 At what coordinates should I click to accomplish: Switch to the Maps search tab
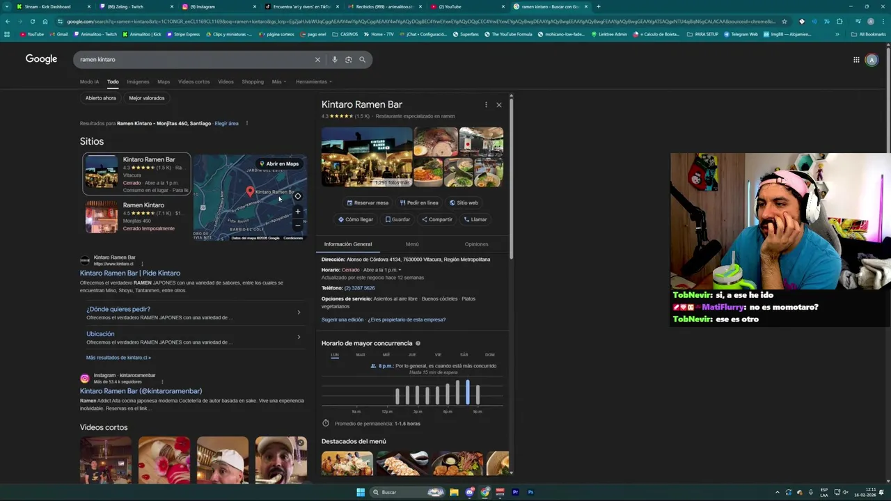tap(164, 81)
